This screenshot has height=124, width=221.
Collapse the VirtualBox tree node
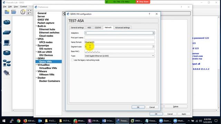pyautogui.click(x=36, y=65)
